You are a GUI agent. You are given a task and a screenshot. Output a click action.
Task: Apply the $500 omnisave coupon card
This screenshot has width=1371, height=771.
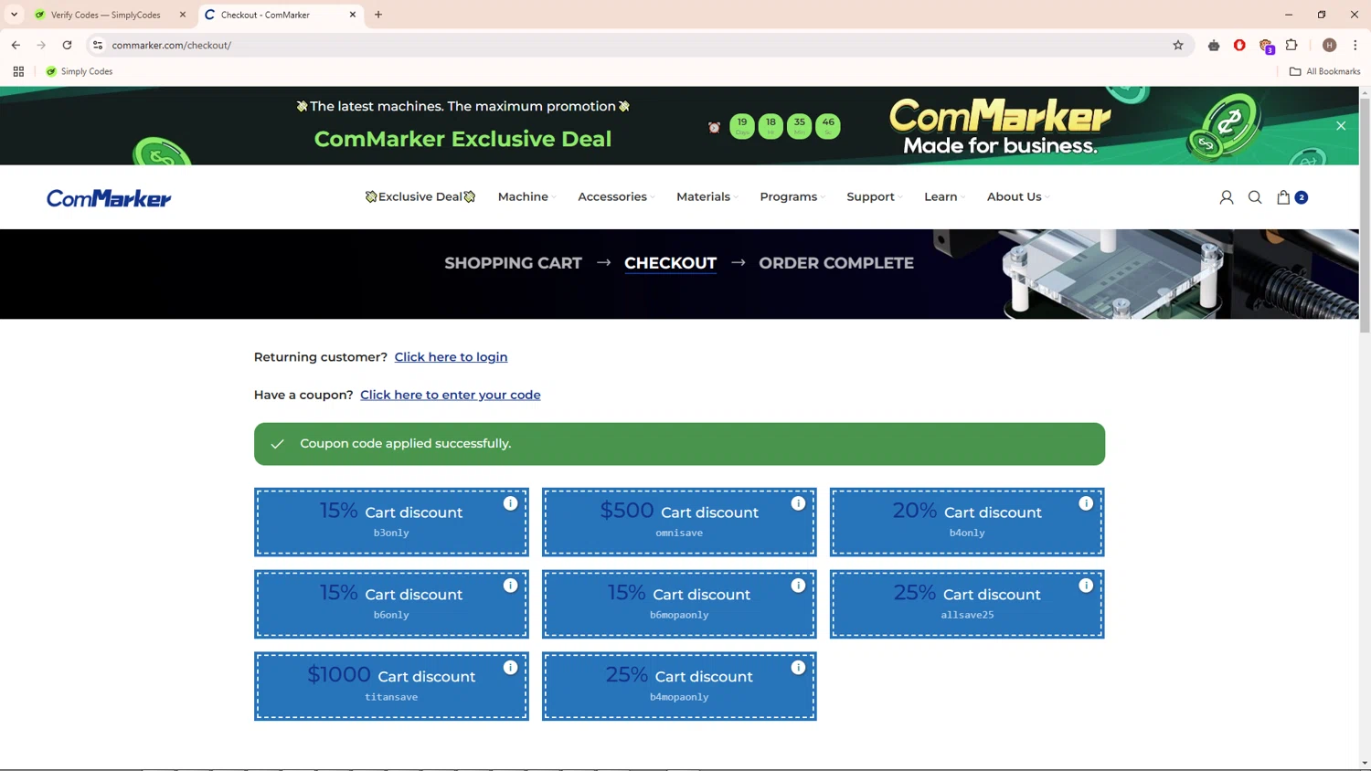(x=679, y=522)
